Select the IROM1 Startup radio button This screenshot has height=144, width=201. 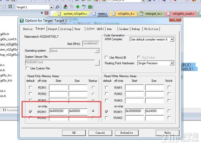pyautogui.click(x=93, y=111)
